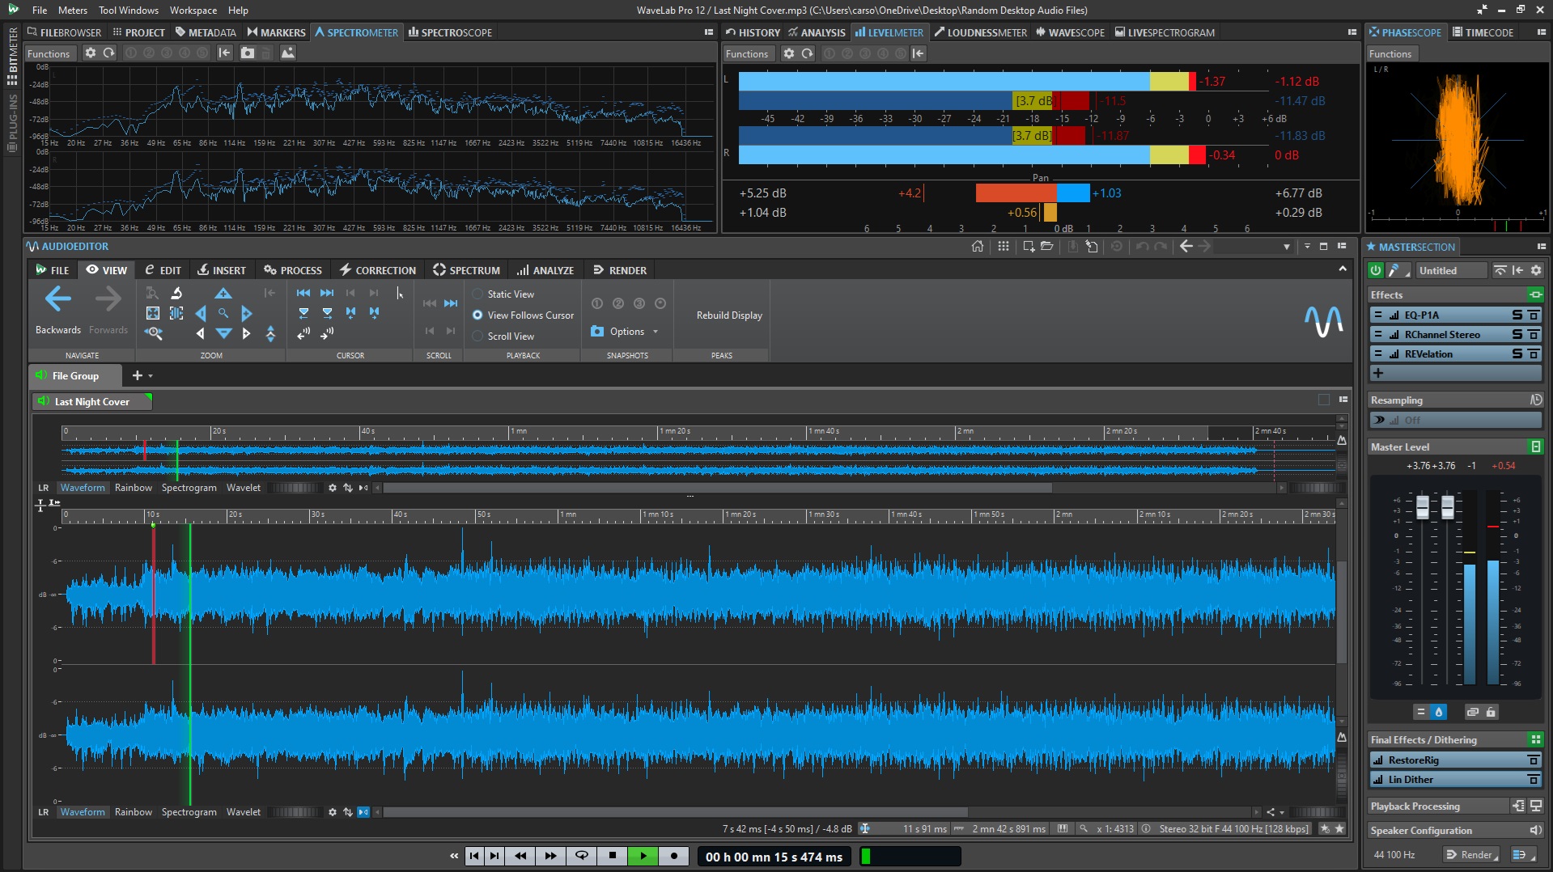Switch to the Loudnessmeter tab
1553x872 pixels.
pos(980,32)
